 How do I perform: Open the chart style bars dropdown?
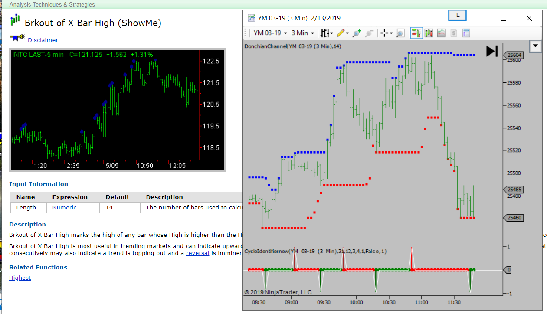pos(327,33)
